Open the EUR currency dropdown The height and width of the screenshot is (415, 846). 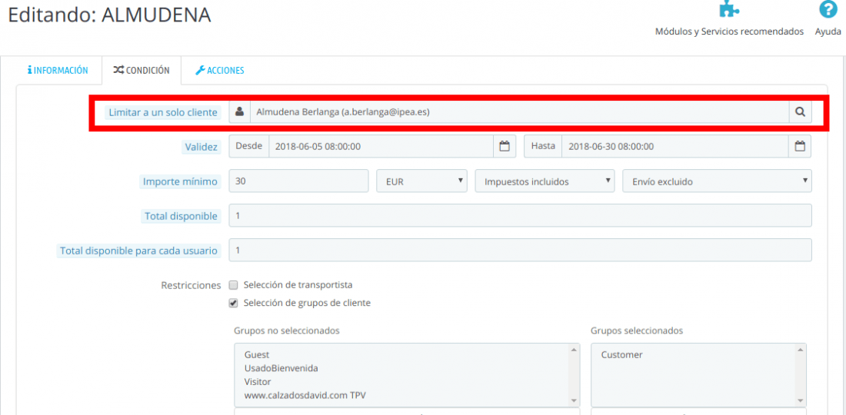pyautogui.click(x=422, y=181)
